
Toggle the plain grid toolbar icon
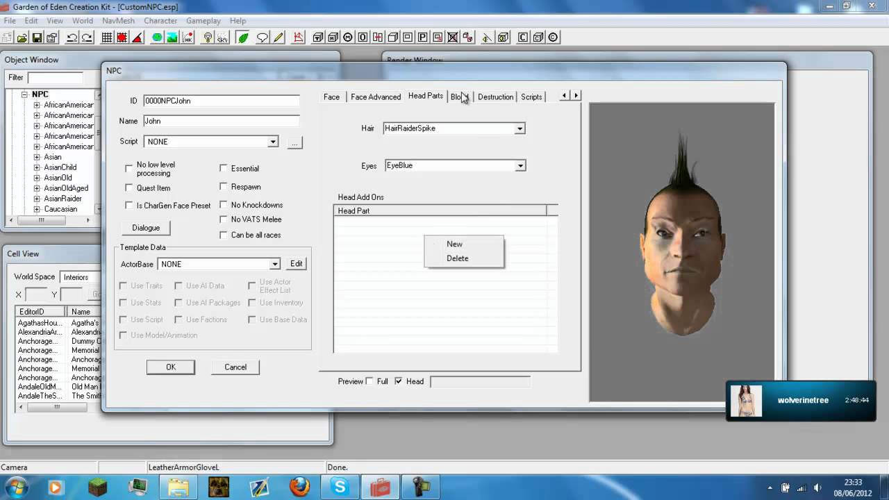tap(107, 37)
